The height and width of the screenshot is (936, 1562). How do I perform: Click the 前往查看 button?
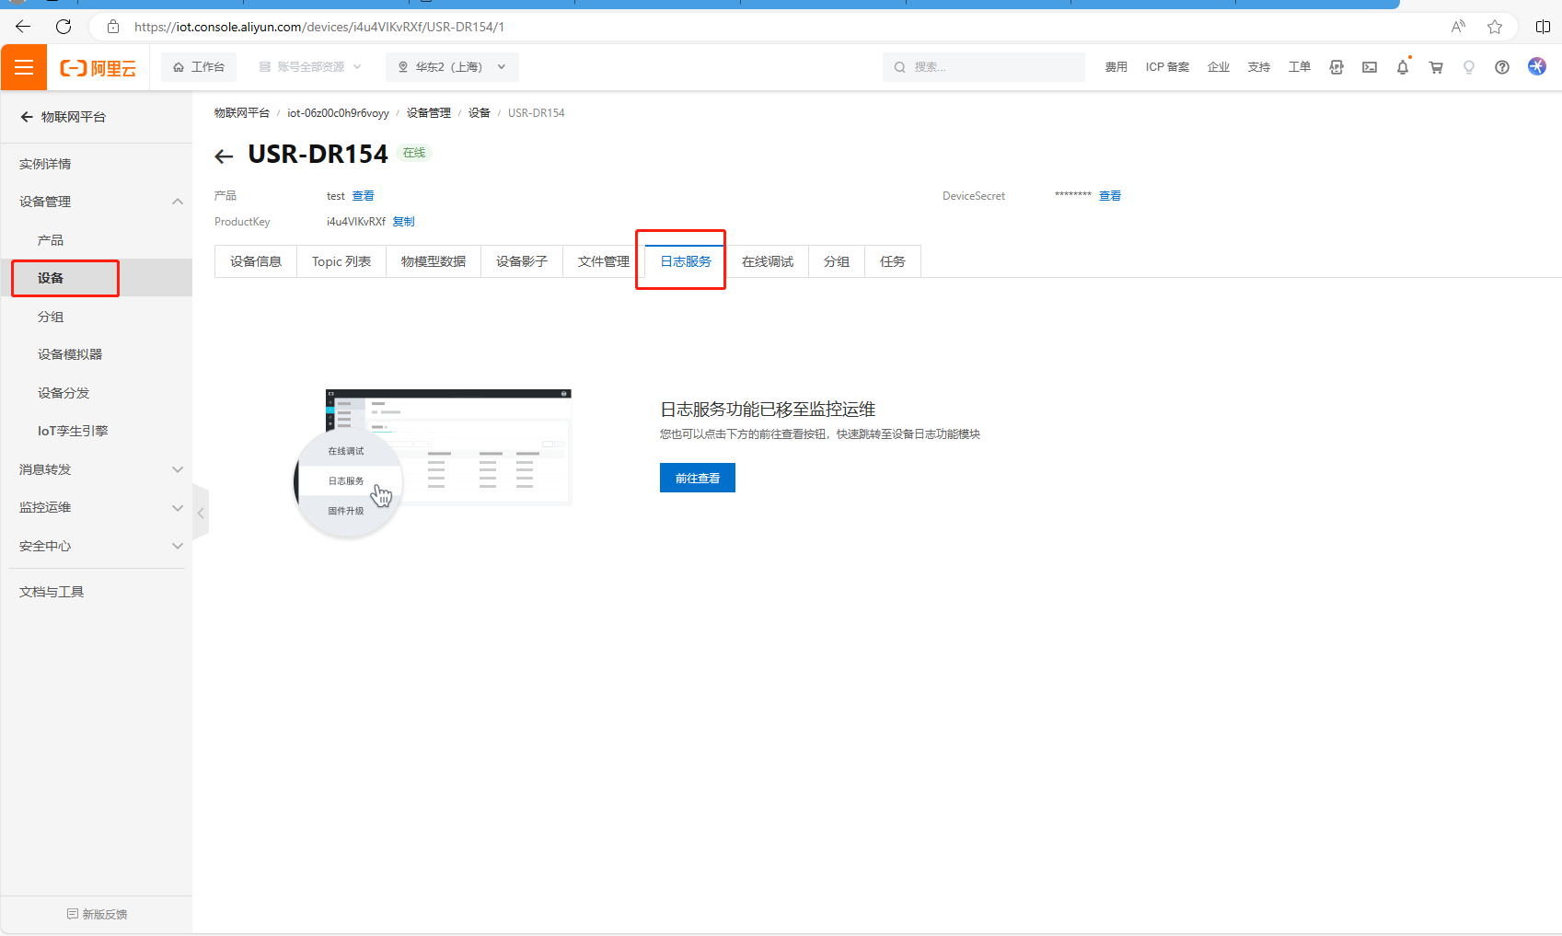pyautogui.click(x=698, y=478)
